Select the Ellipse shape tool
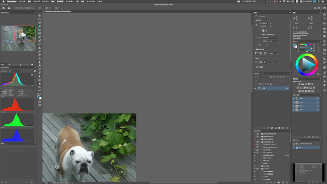Viewport: 327px width, 184px height. [x=40, y=80]
